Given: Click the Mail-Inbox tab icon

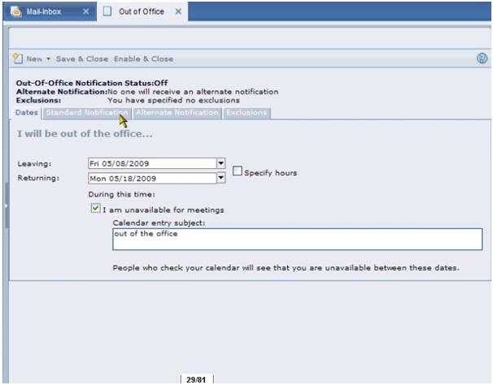Looking at the screenshot, I should [15, 11].
